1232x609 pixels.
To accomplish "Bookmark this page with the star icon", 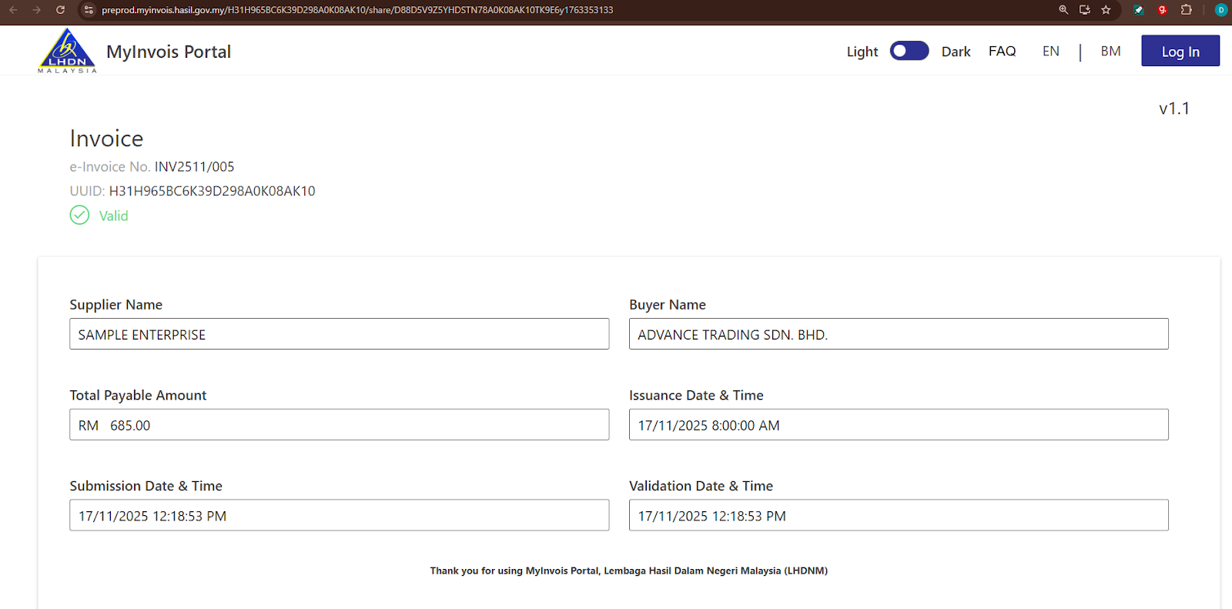I will (1106, 10).
